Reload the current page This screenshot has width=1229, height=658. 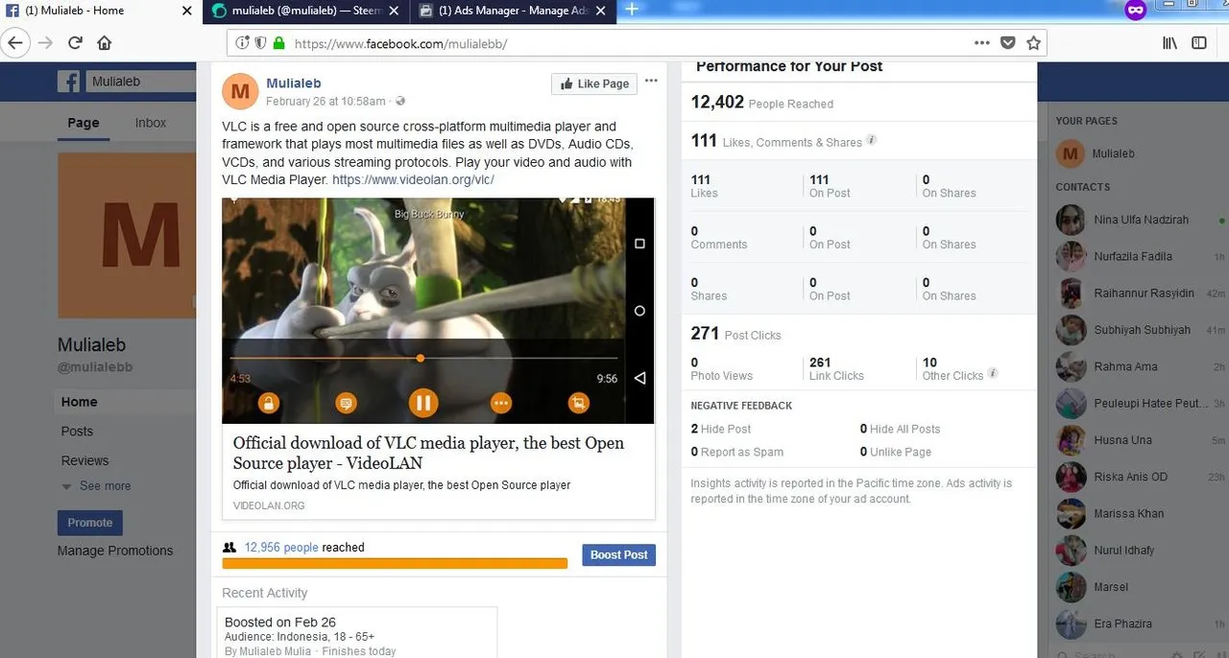tap(75, 43)
